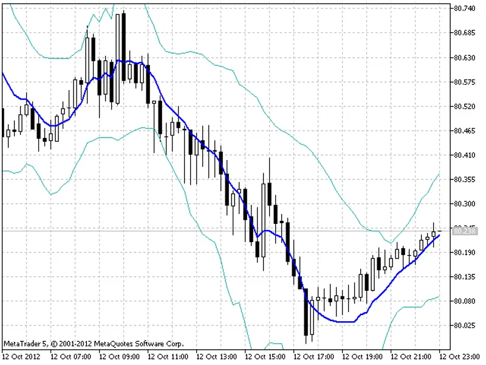Click the 12 Oct 2012 time label
Image resolution: width=486 pixels, height=365 pixels.
[x=21, y=356]
